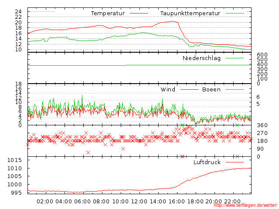Screen dimensions: 279x209
Task: Click the 200 precipitation axis value
Action: [x=262, y=74]
